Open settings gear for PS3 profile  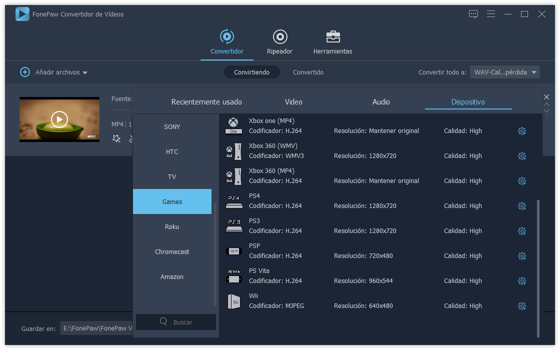(x=522, y=231)
